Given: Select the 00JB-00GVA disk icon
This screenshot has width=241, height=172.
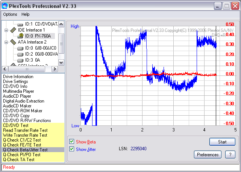Looking at the screenshot, I should coord(20,54).
